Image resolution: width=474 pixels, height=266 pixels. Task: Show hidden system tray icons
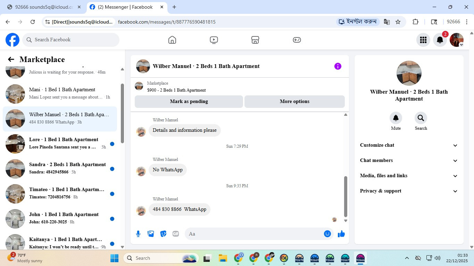pos(407,258)
